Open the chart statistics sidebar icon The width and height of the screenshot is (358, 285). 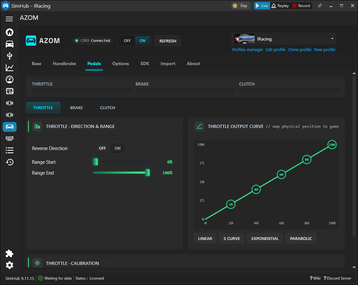[9, 68]
